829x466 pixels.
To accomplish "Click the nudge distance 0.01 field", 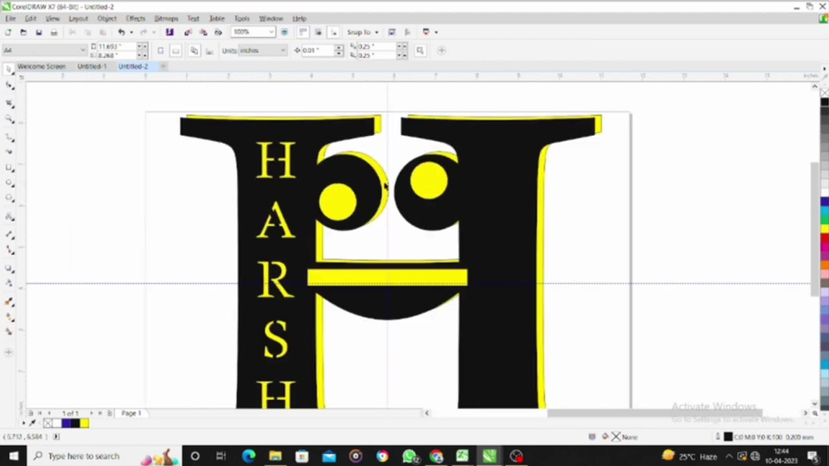I will [317, 50].
